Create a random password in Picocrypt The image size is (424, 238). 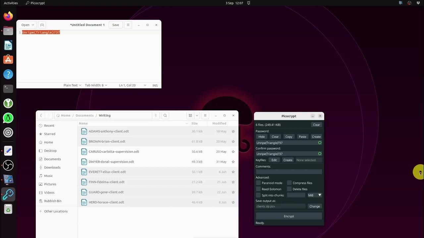coord(316,137)
